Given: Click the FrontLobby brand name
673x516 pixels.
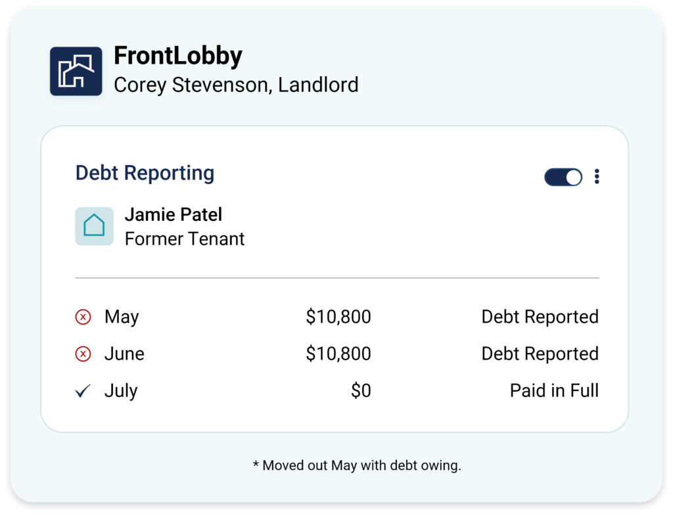Looking at the screenshot, I should 178,57.
